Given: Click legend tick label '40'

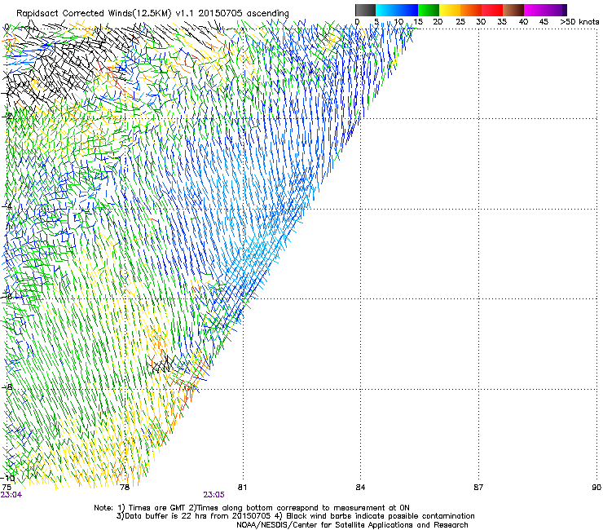Looking at the screenshot, I should 523,22.
